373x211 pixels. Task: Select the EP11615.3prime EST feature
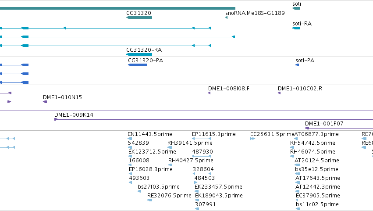201,139
